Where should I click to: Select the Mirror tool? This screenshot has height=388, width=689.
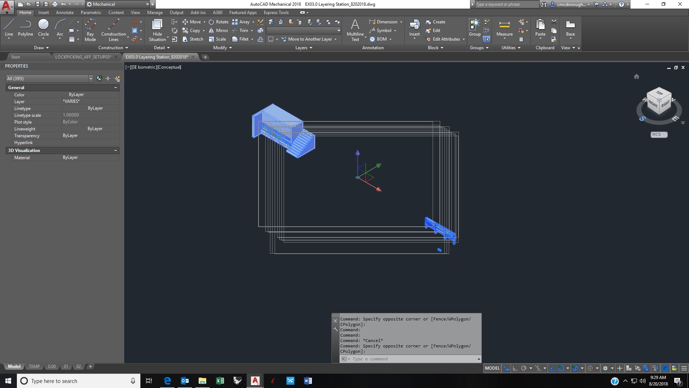pyautogui.click(x=218, y=31)
